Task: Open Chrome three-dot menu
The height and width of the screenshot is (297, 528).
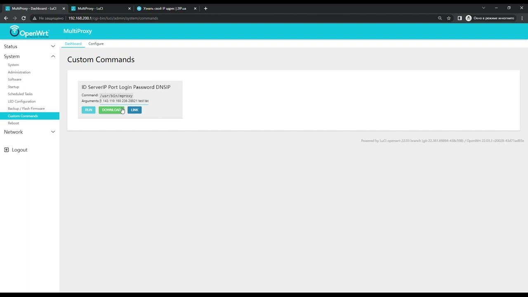Action: [522, 18]
